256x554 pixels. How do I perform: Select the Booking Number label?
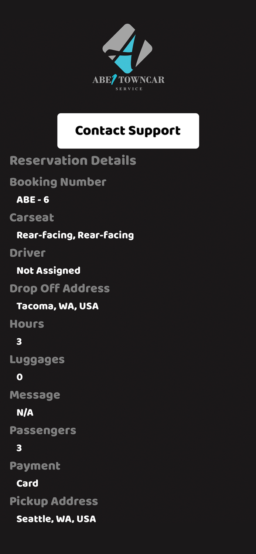pyautogui.click(x=58, y=182)
